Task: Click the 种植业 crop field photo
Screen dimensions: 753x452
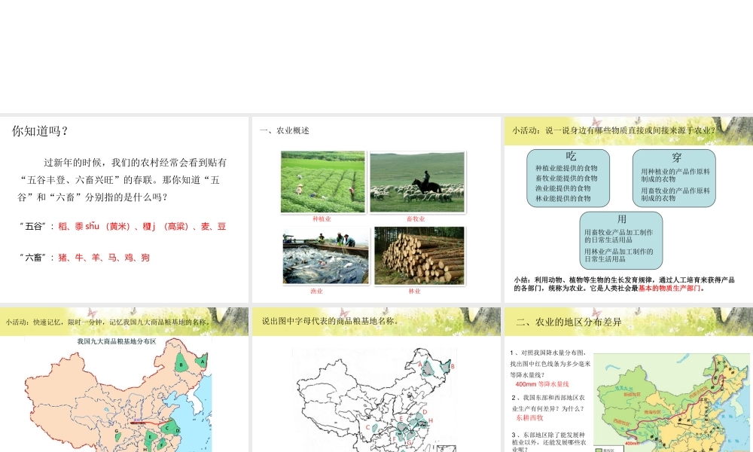Action: pyautogui.click(x=323, y=182)
